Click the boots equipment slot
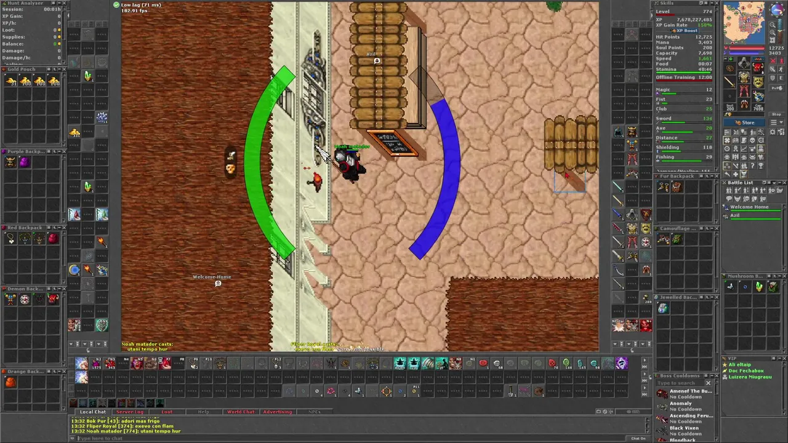788x443 pixels. coord(744,103)
